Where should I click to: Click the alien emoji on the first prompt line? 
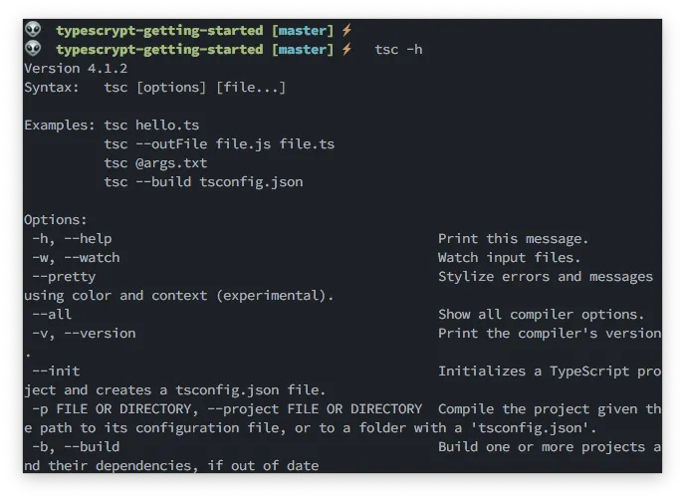[x=33, y=30]
